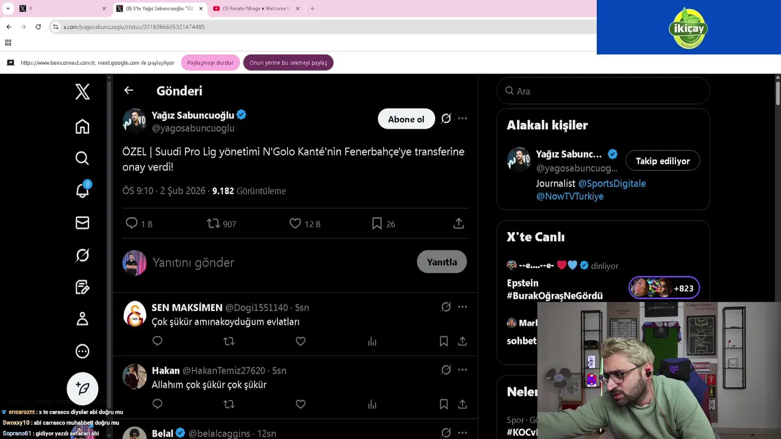Share Hakan's reply
This screenshot has height=439, width=781.
coord(462,404)
